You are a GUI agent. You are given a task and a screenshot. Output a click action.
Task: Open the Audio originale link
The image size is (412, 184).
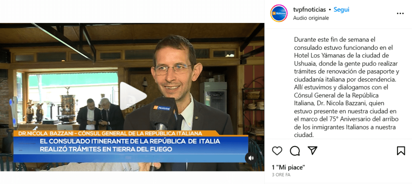click(x=311, y=18)
